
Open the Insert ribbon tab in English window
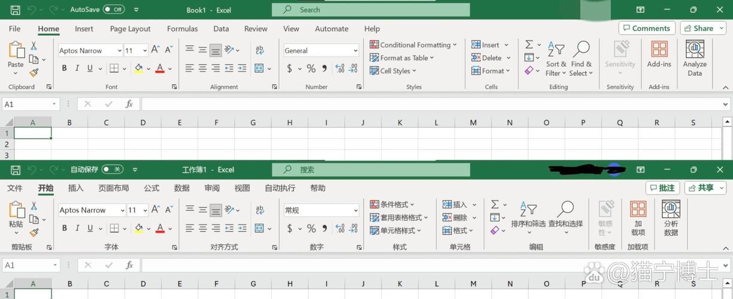point(84,29)
